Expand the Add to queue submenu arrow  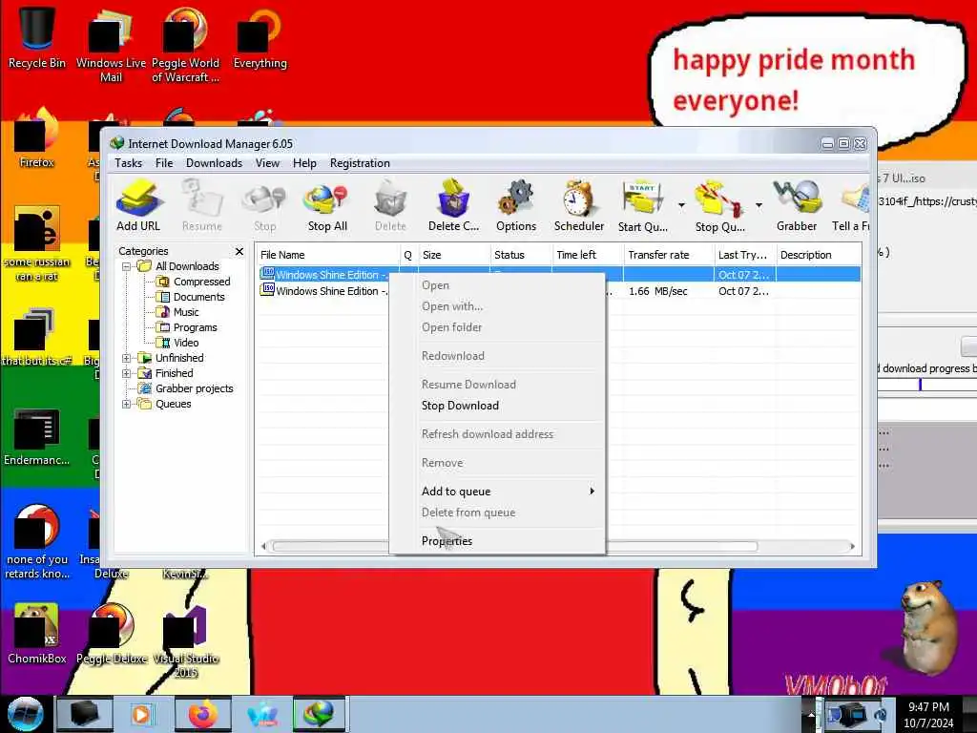click(x=592, y=492)
